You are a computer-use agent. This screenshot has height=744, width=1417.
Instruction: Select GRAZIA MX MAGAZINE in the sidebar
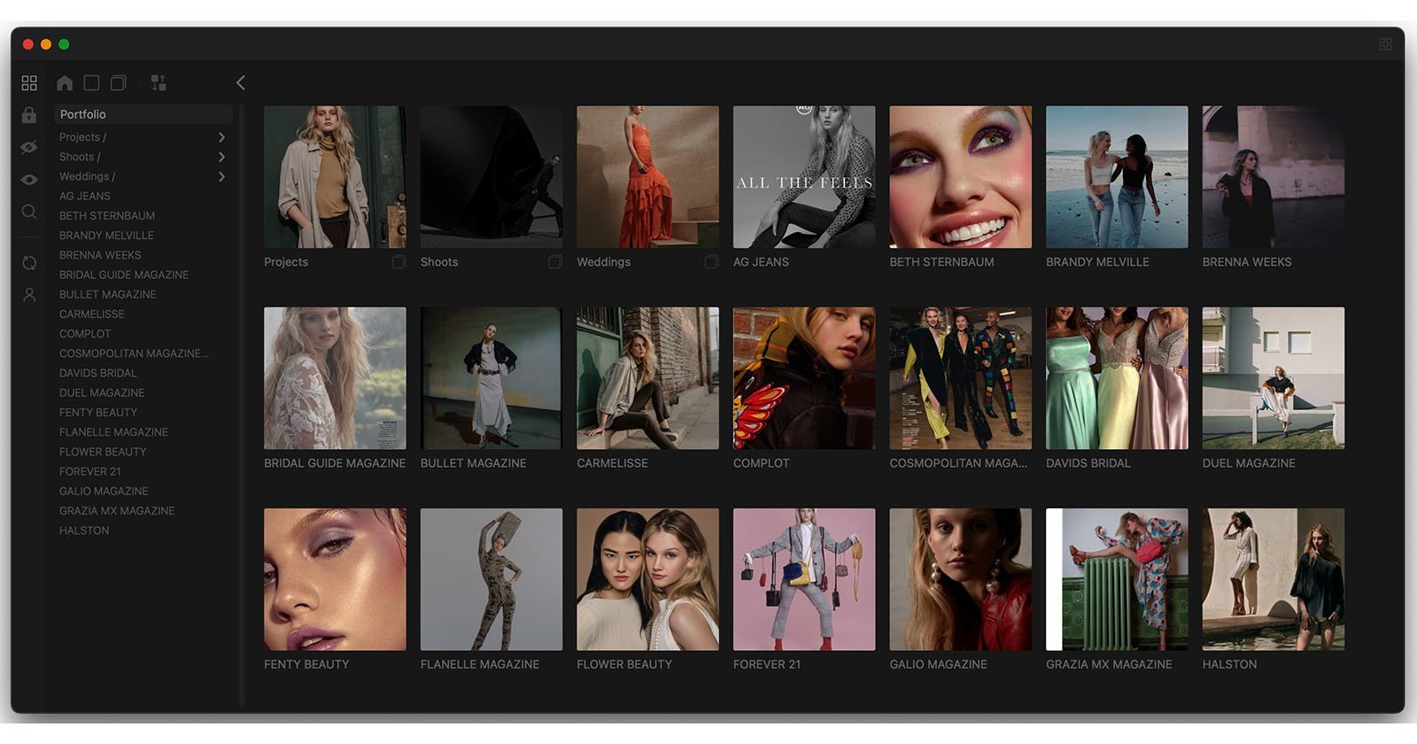tap(117, 511)
